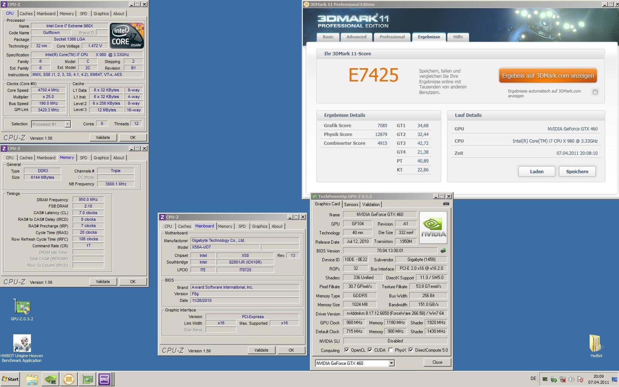Image resolution: width=619 pixels, height=387 pixels.
Task: Click the E7425 score value
Action: [x=373, y=75]
